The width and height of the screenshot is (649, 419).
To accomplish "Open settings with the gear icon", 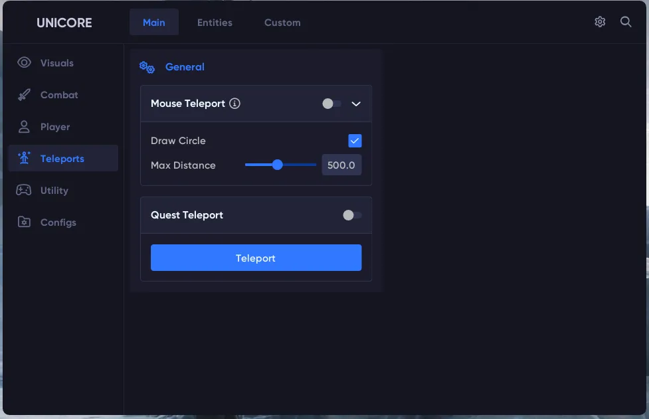I will (x=600, y=22).
